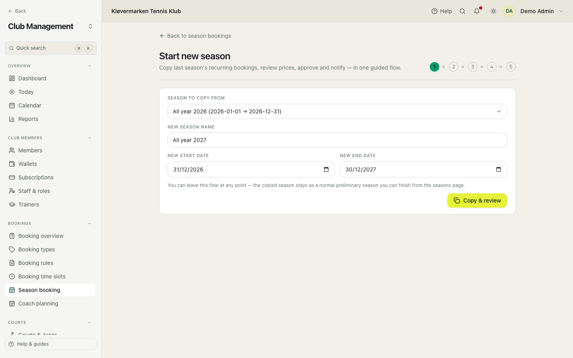Open the Dashboard page from sidebar
573x358 pixels.
tap(50, 78)
